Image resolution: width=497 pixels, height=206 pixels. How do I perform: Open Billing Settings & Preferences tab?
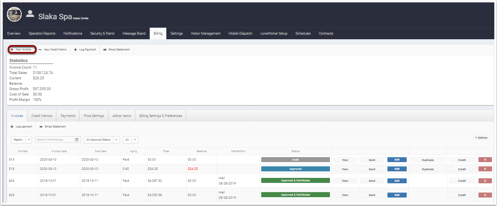coord(161,116)
